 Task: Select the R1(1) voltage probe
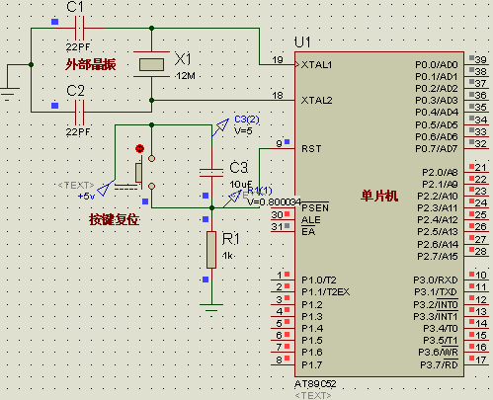pyautogui.click(x=231, y=199)
